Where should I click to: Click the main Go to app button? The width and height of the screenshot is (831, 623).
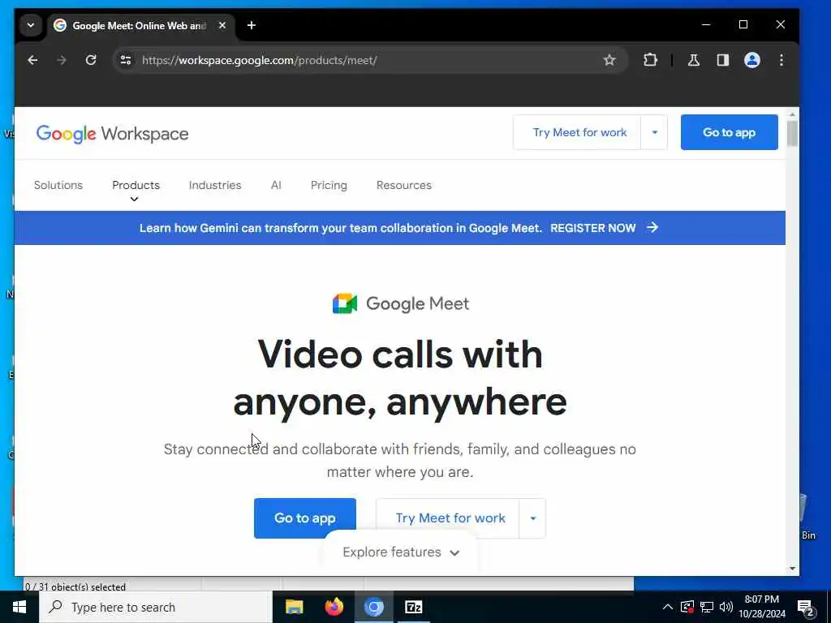(x=305, y=518)
